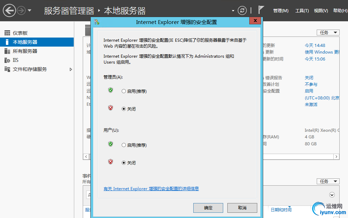Click the 80 GB disk space value
Image resolution: width=348 pixels, height=218 pixels.
point(311,144)
